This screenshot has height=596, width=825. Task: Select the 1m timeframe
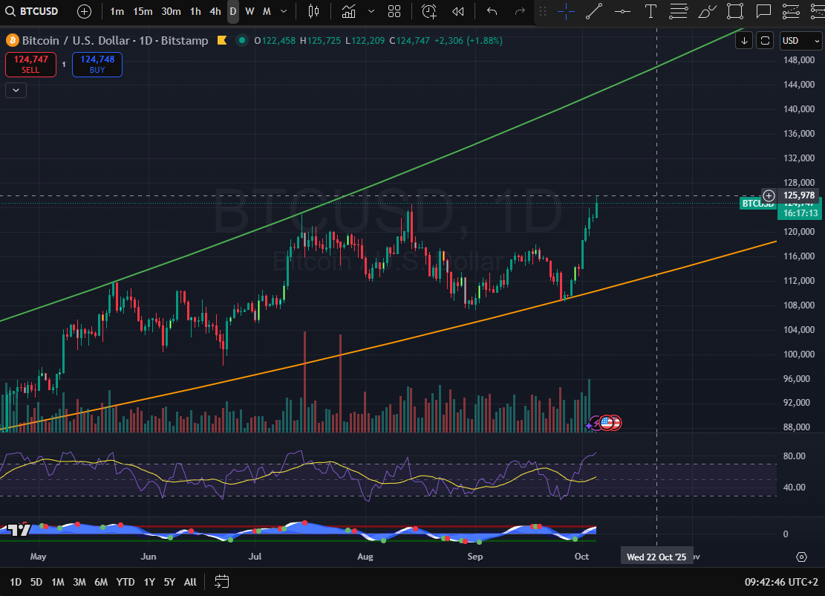tap(117, 11)
